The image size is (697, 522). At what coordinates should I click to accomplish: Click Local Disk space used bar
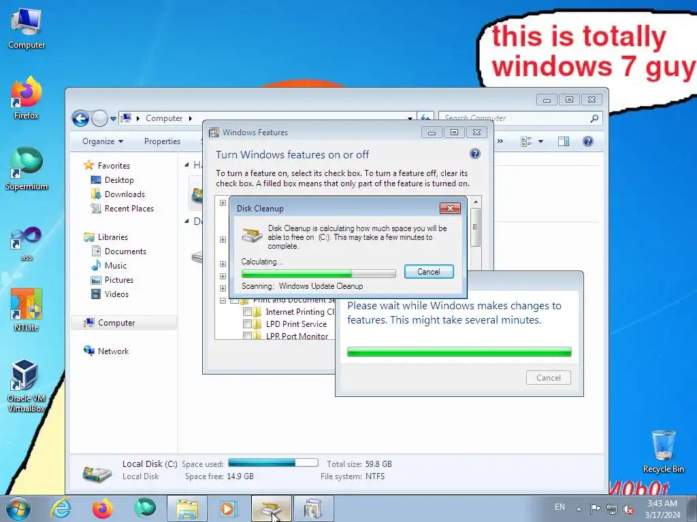click(x=273, y=463)
